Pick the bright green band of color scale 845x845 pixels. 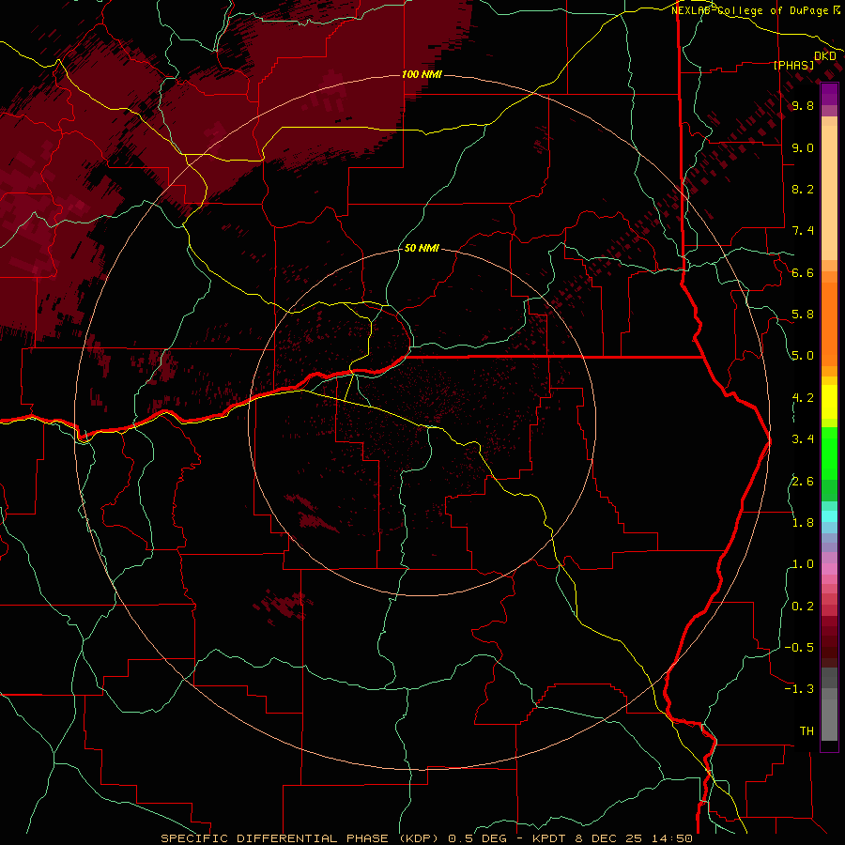829,453
